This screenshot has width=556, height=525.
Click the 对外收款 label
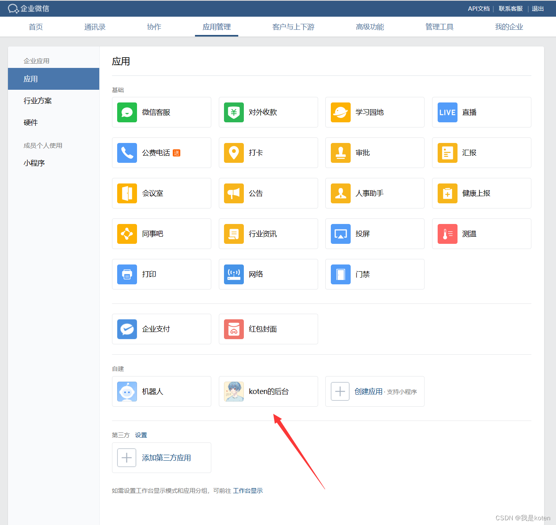tap(263, 112)
